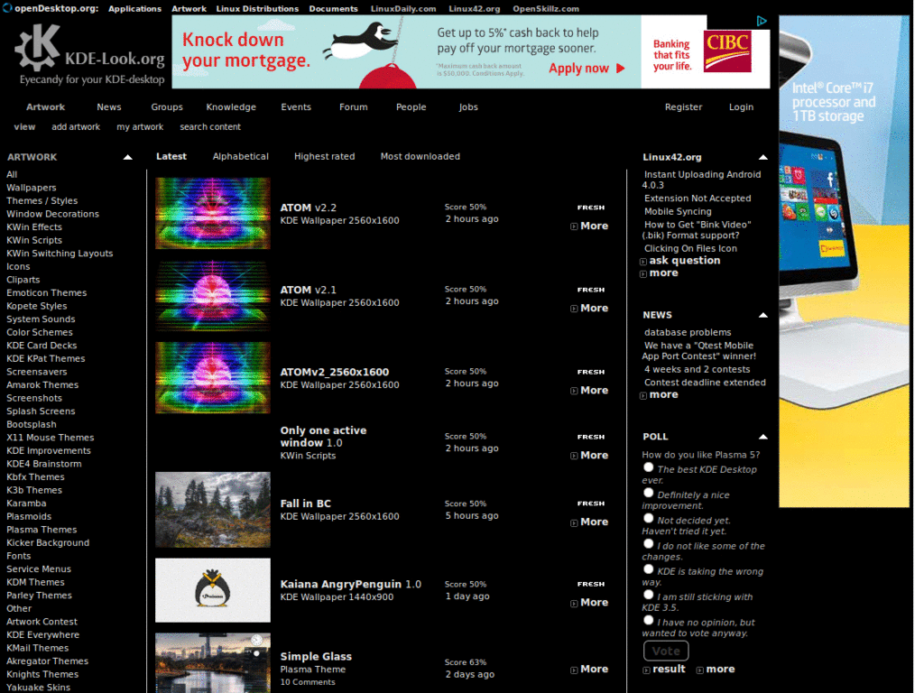Open the Simple Glass thumbnail

point(213,663)
